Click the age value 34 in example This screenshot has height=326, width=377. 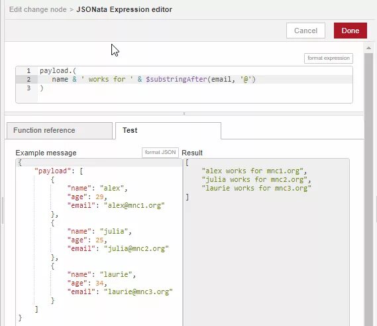[99, 283]
